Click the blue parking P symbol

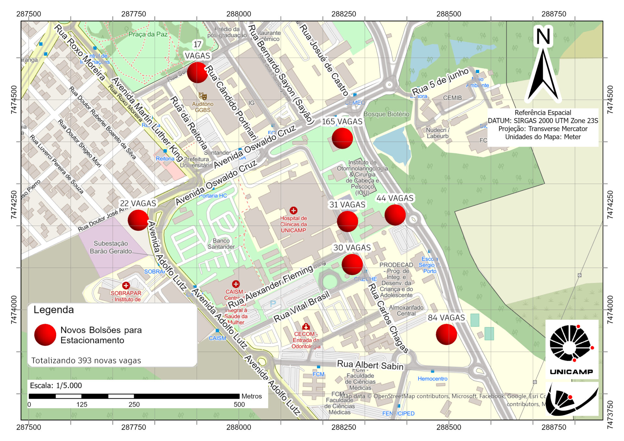coord(273,304)
